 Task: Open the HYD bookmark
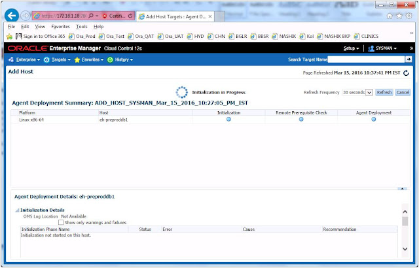pyautogui.click(x=195, y=37)
